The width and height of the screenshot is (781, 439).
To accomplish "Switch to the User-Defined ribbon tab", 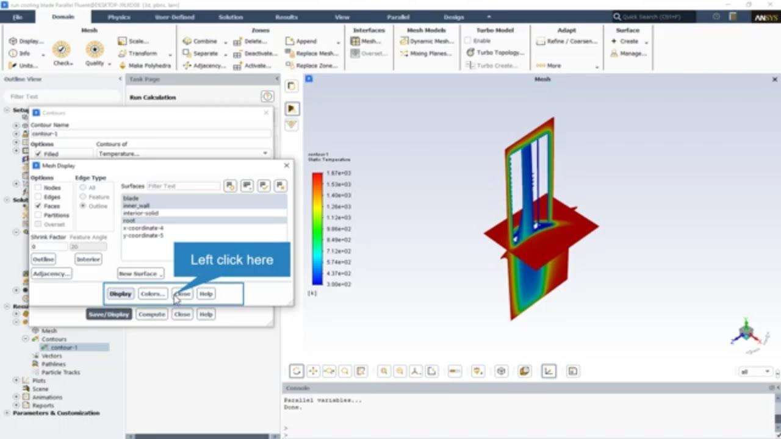I will 175,17.
